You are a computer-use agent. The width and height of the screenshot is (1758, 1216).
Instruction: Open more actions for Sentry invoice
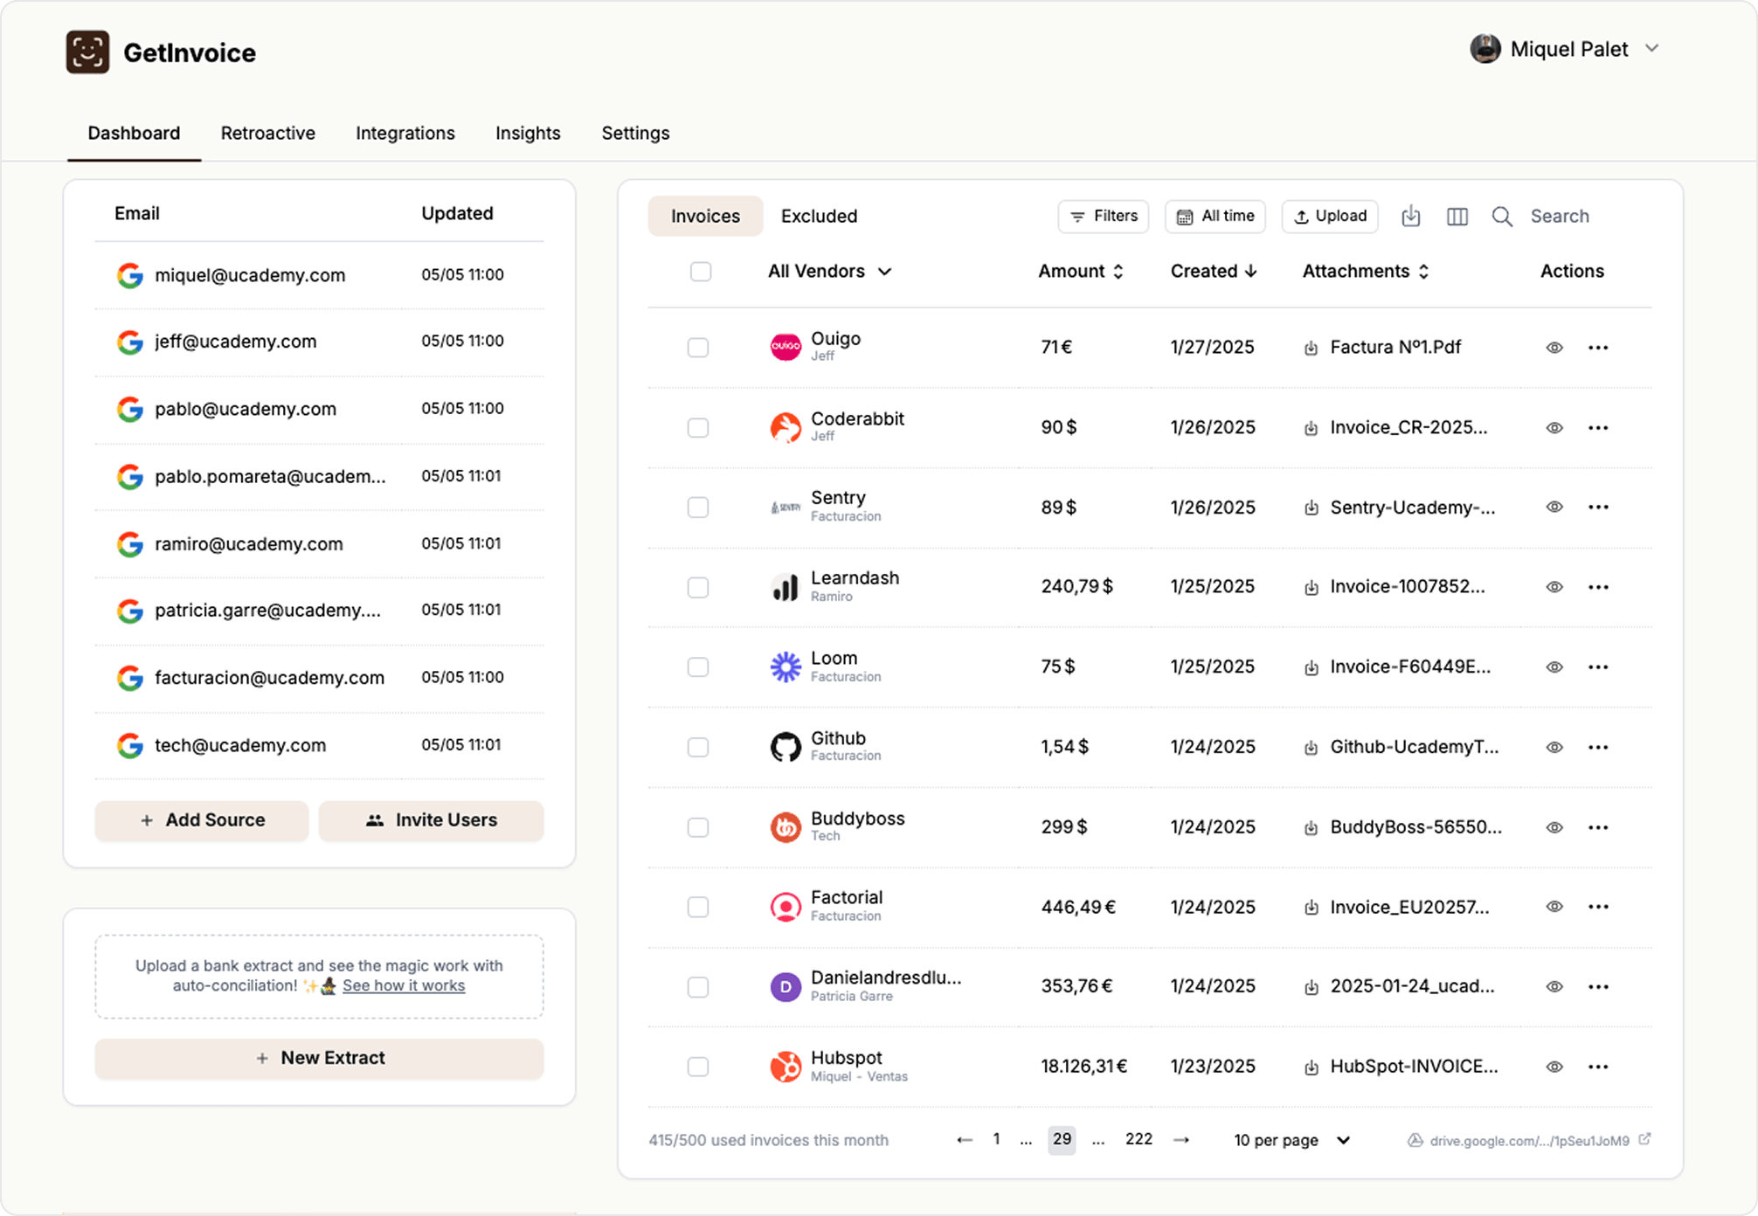click(x=1598, y=508)
